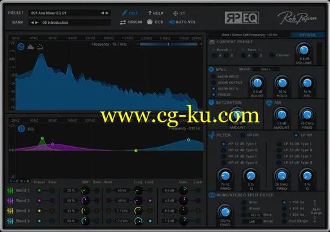Open the split filter Mode Left dropdown
This screenshot has width=330, height=232.
[x=252, y=221]
